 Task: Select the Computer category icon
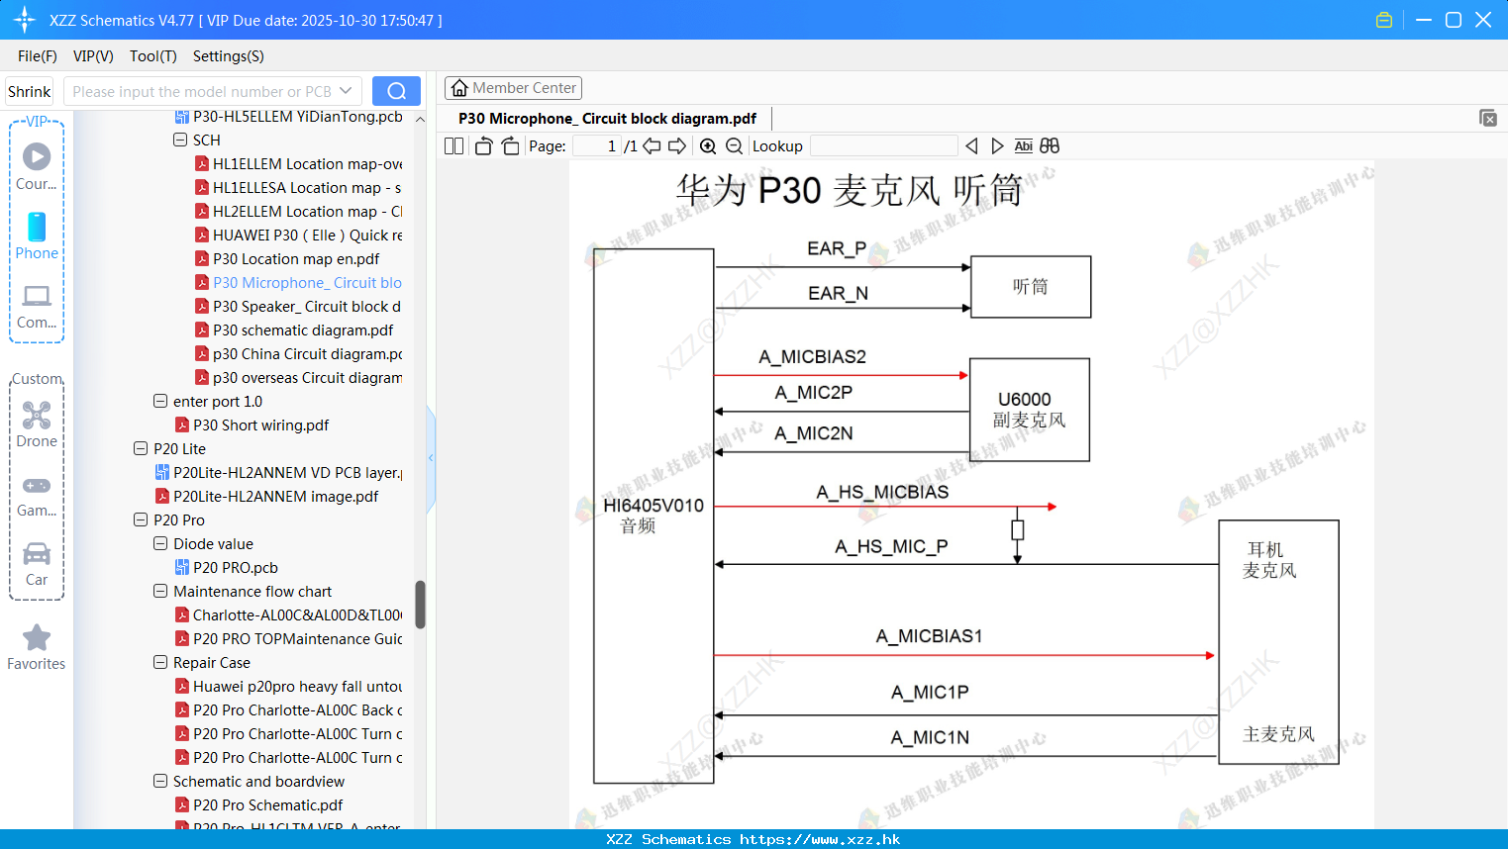coord(37,306)
